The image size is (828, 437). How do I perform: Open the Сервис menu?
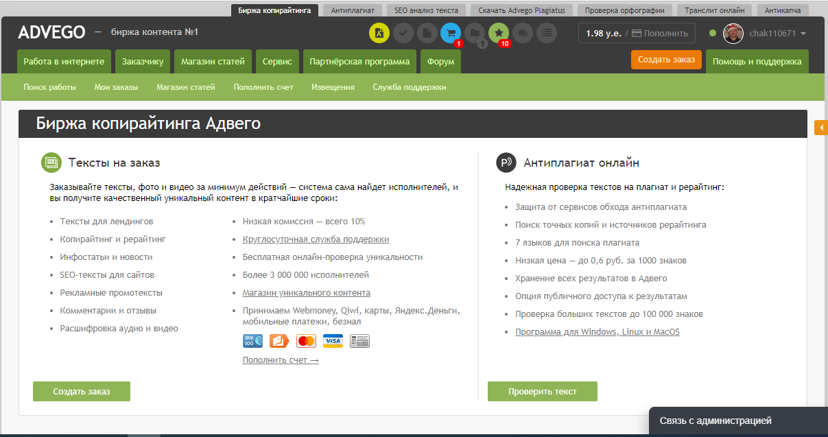coord(277,61)
